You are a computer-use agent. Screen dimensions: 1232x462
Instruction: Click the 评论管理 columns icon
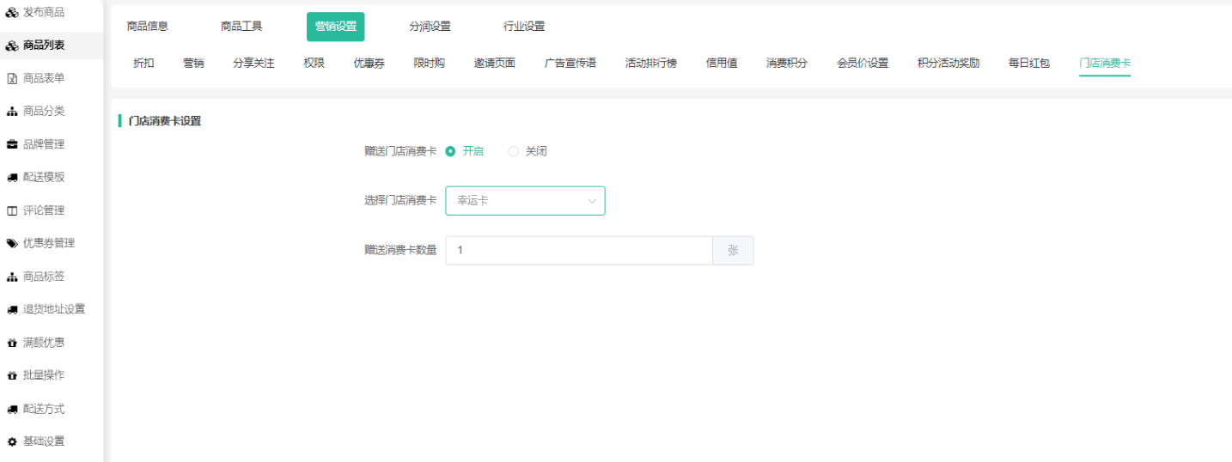12,210
